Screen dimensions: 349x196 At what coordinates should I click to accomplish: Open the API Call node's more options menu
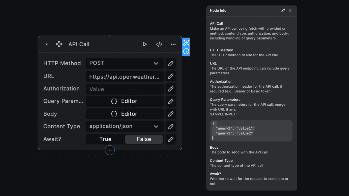[173, 44]
